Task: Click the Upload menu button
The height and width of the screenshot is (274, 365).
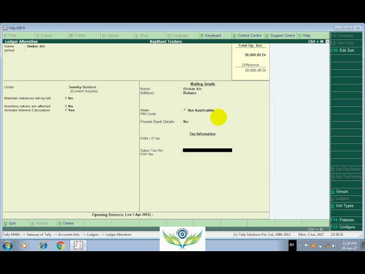Action: [x=117, y=35]
